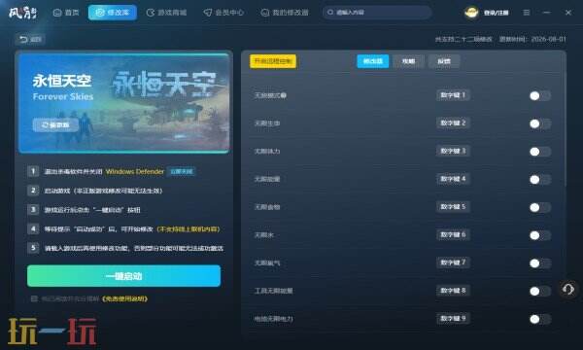Click the 数字键 7 hotkey box

[453, 262]
